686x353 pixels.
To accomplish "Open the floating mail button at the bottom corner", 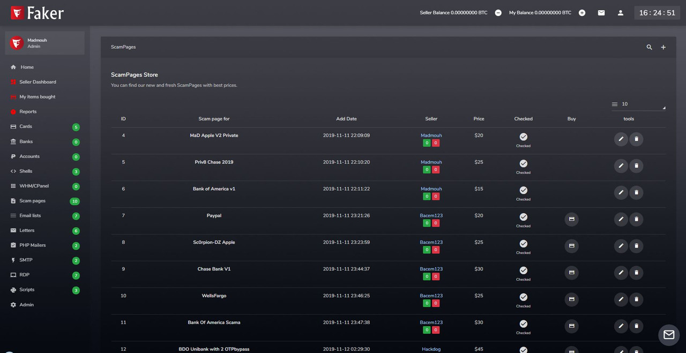I will coord(669,335).
